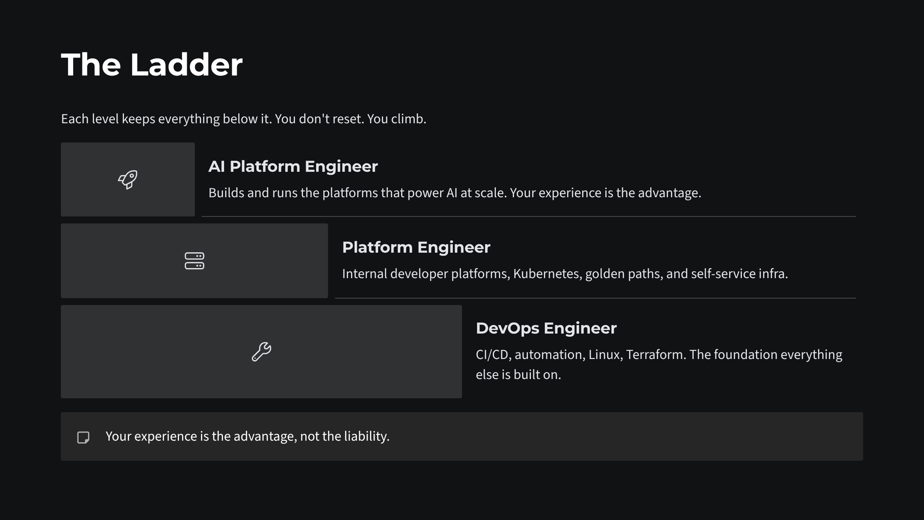Click the 'Each level keeps everything below it' subtitle
Screen dimensions: 924x520
coord(244,119)
